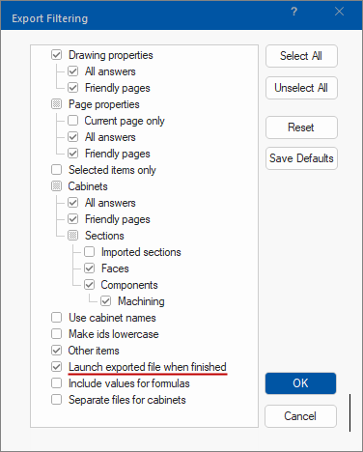Viewport: 363px width, 452px height.
Task: Disable Launch exported file when finished
Action: coord(57,367)
